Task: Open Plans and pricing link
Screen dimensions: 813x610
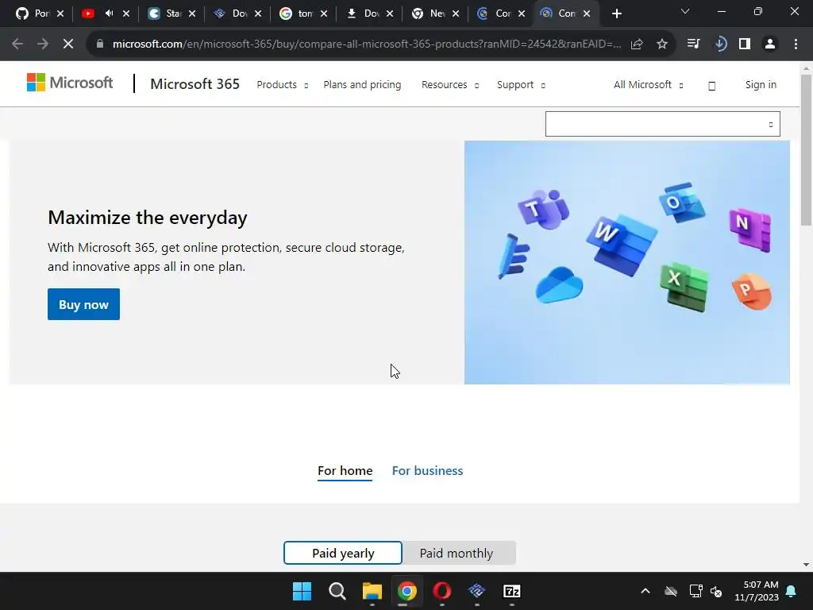Action: click(362, 84)
